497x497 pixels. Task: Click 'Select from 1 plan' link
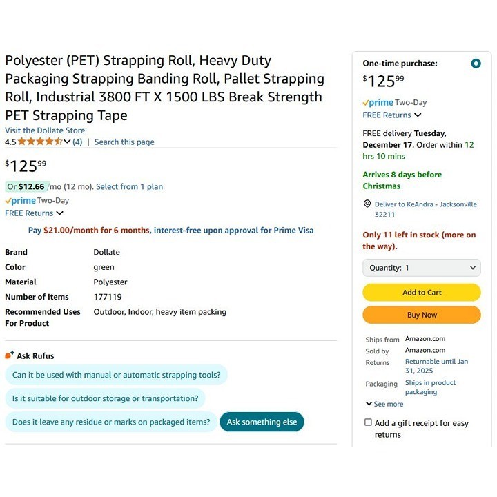(130, 187)
